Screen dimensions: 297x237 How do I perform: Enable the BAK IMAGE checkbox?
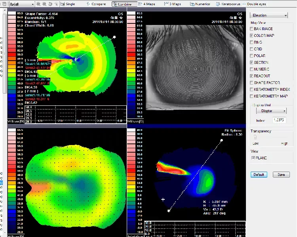coord(252,29)
